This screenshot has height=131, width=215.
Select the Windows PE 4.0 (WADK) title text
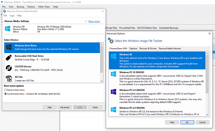coord(132,108)
